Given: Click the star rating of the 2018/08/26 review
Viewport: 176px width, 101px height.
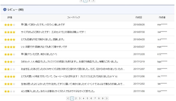Looking at the screenshot, I should click(10, 25).
